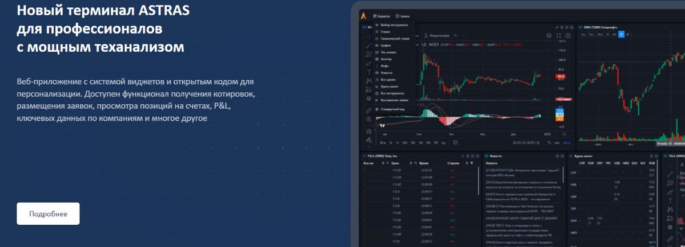
Task: Select the Fibonacci lines tool
Action: pyautogui.click(x=369, y=54)
